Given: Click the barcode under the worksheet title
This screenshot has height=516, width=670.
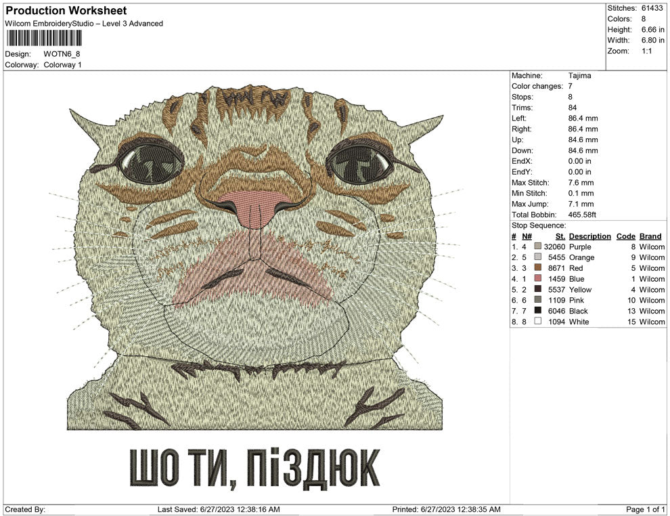Looking at the screenshot, I should [43, 38].
